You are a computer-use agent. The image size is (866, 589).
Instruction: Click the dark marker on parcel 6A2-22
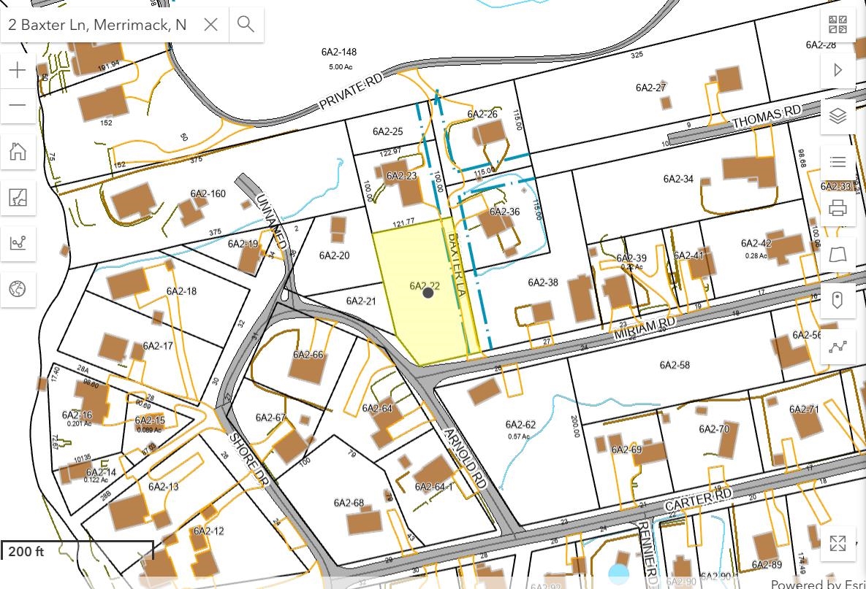pos(428,293)
